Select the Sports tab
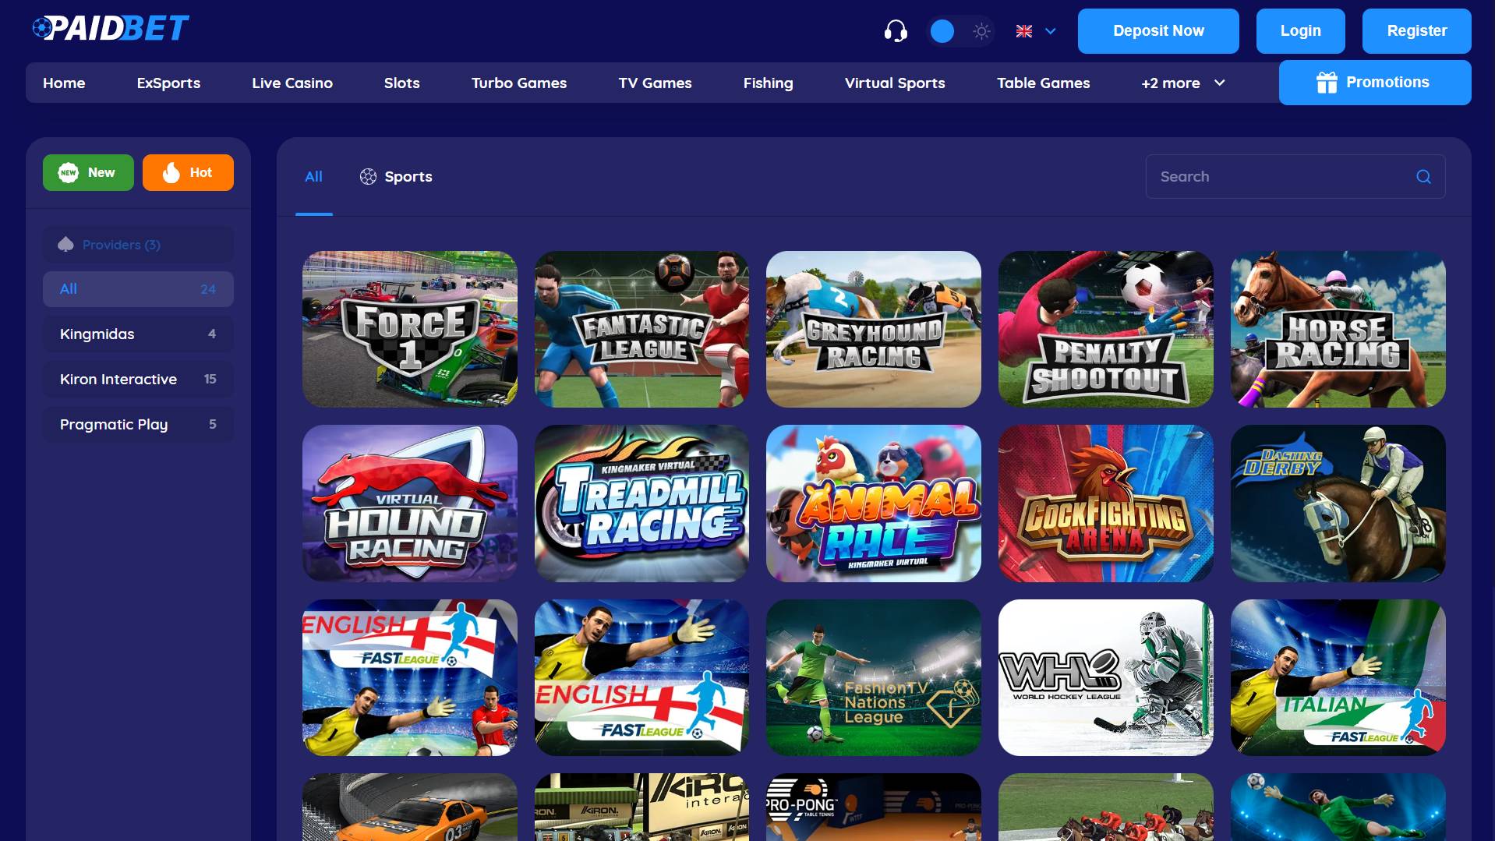1495x841 pixels. (x=396, y=177)
